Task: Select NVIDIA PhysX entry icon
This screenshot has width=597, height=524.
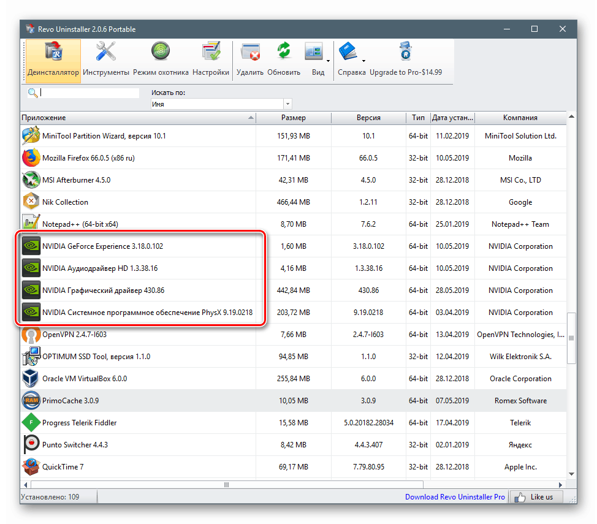Action: pos(31,313)
